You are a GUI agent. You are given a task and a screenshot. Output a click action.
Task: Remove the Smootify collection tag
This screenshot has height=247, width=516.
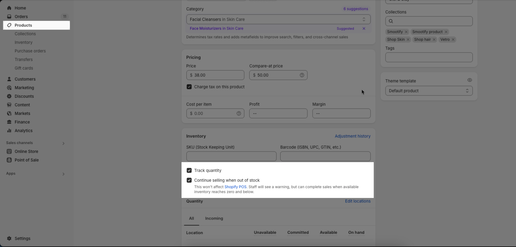click(x=406, y=32)
